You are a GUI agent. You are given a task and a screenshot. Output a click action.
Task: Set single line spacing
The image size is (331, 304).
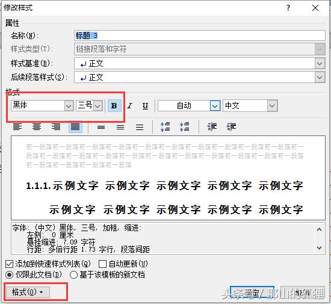[x=101, y=127]
